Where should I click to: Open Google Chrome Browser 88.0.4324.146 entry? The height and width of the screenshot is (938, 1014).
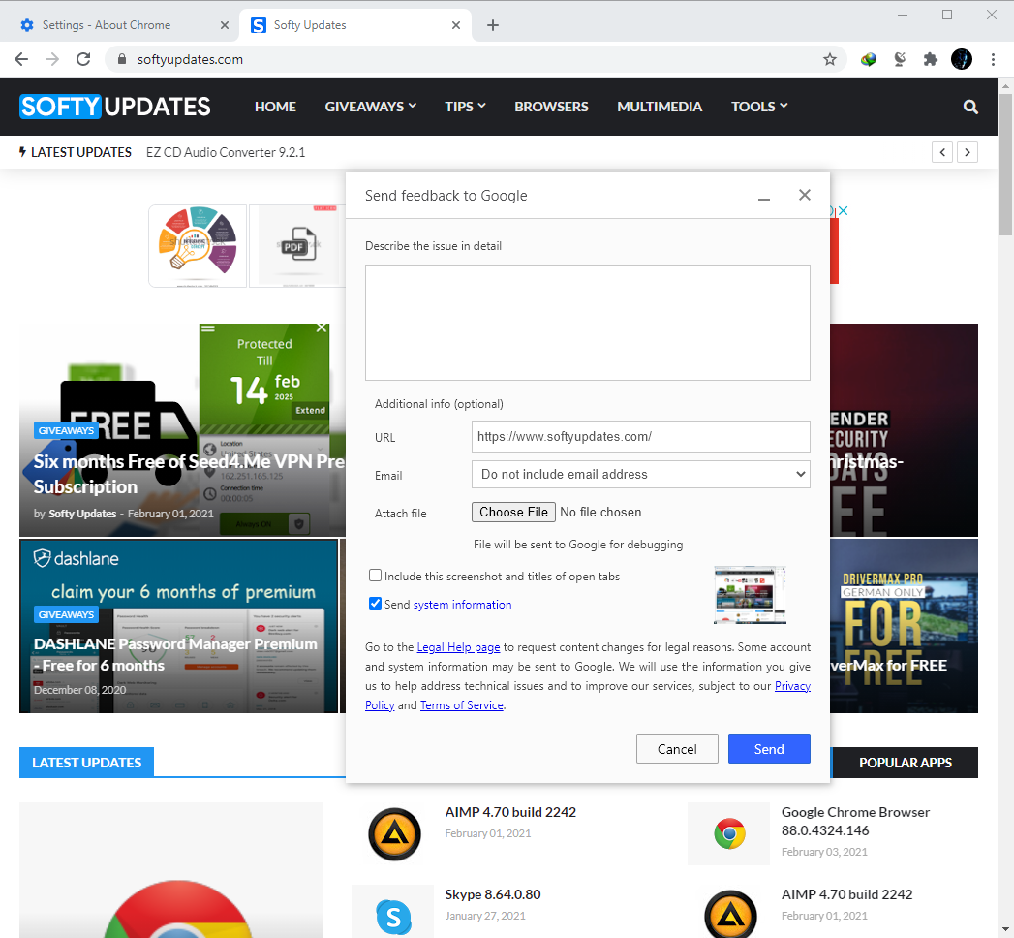pos(855,821)
